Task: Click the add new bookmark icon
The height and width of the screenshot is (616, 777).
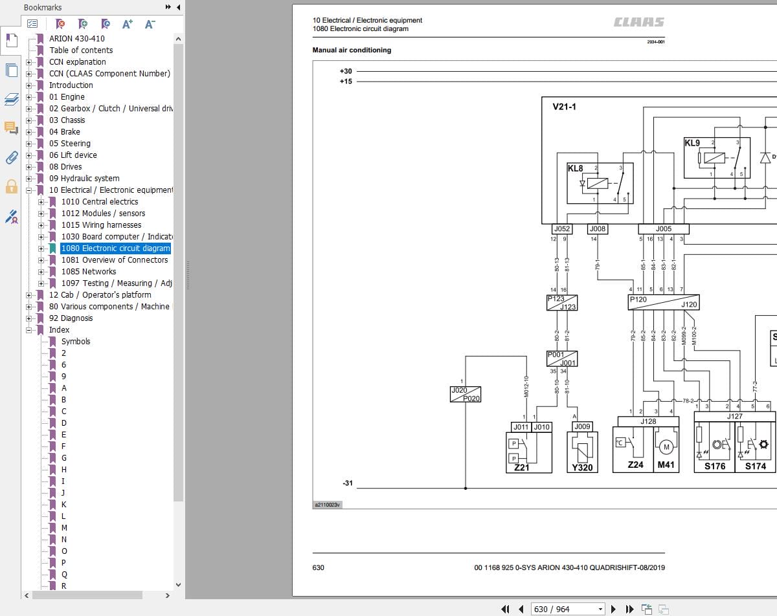Action: point(83,24)
